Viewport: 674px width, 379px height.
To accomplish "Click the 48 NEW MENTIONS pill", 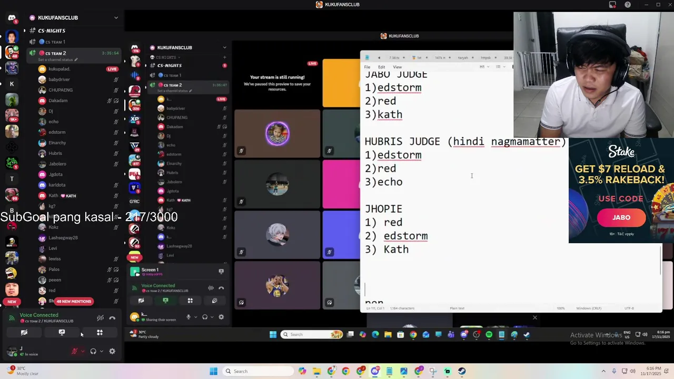I will click(74, 302).
